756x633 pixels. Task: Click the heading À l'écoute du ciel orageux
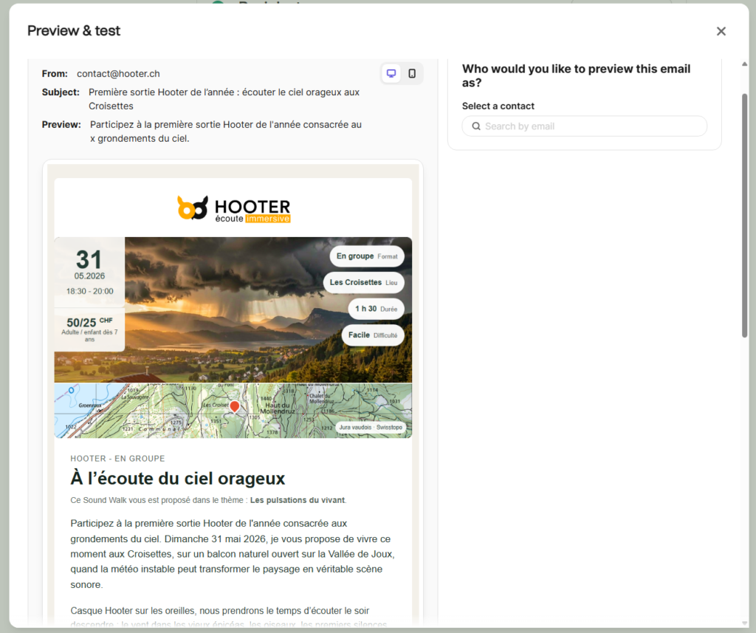(x=178, y=479)
